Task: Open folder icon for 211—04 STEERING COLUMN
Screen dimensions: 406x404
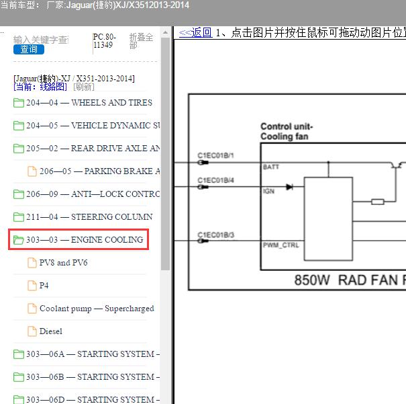Action: (19, 216)
